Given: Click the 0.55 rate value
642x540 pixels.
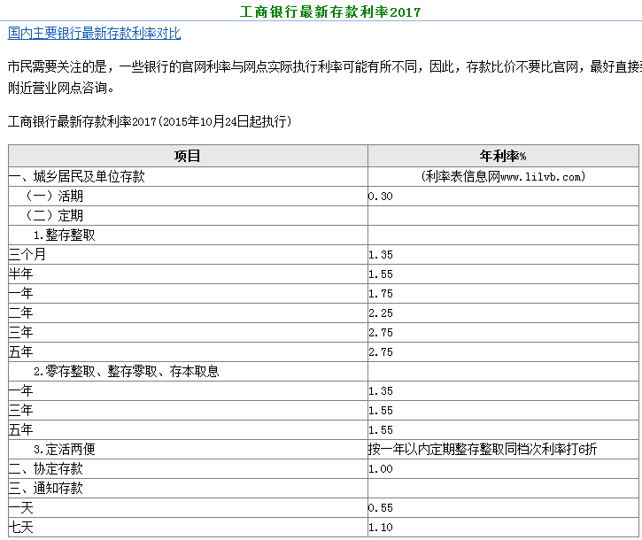Looking at the screenshot, I should 381,508.
